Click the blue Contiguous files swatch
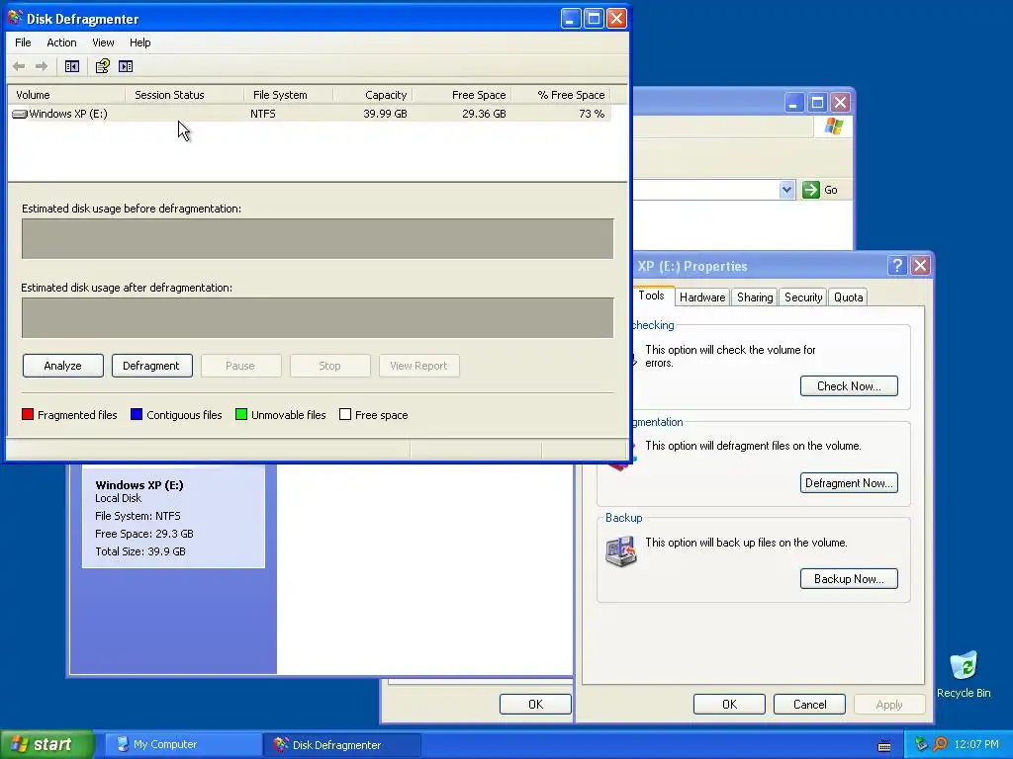1013x759 pixels. tap(137, 414)
